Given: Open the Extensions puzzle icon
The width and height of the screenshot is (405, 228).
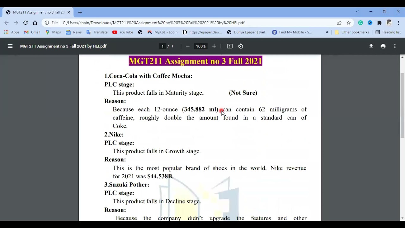Looking at the screenshot, I should [x=379, y=23].
